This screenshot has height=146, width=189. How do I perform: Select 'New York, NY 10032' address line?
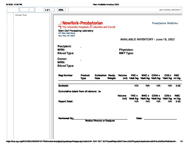66,36
